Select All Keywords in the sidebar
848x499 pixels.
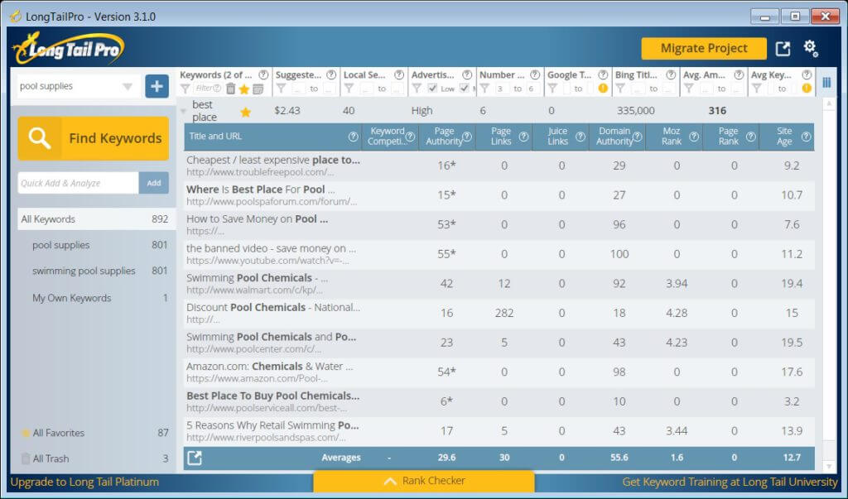coord(95,219)
